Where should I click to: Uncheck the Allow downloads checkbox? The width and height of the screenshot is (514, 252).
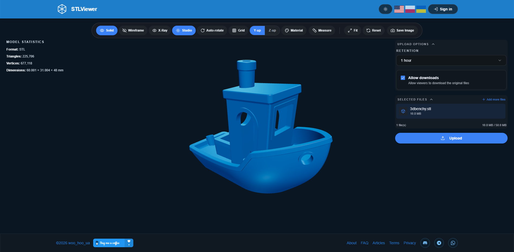coord(403,78)
